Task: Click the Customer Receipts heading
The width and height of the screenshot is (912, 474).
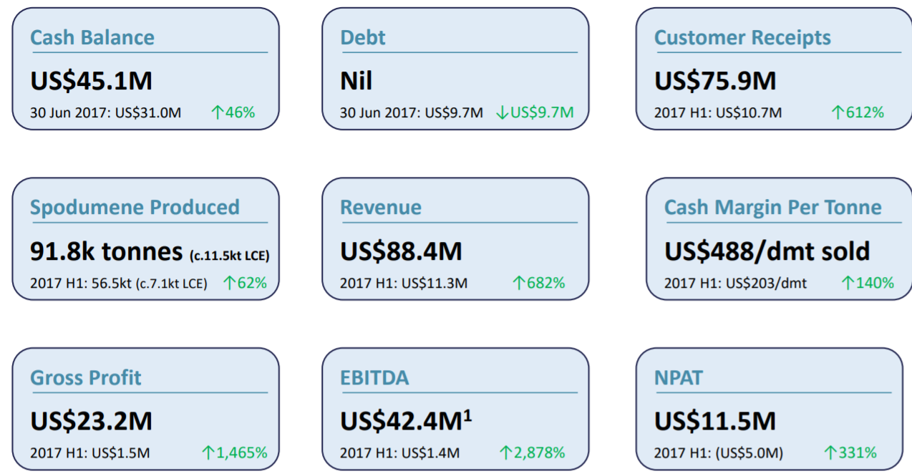Action: 743,38
